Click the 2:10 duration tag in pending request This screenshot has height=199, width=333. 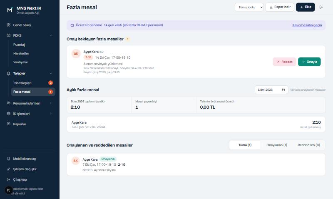[88, 57]
